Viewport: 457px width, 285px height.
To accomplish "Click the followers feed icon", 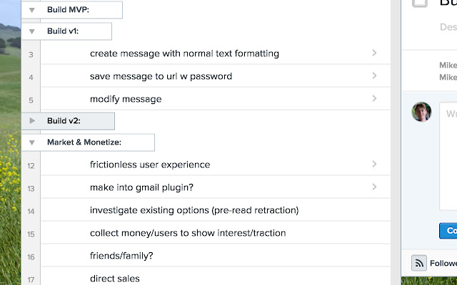I will click(419, 263).
